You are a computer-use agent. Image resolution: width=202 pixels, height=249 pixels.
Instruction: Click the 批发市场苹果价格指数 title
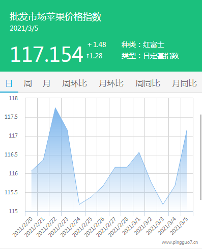55,17
